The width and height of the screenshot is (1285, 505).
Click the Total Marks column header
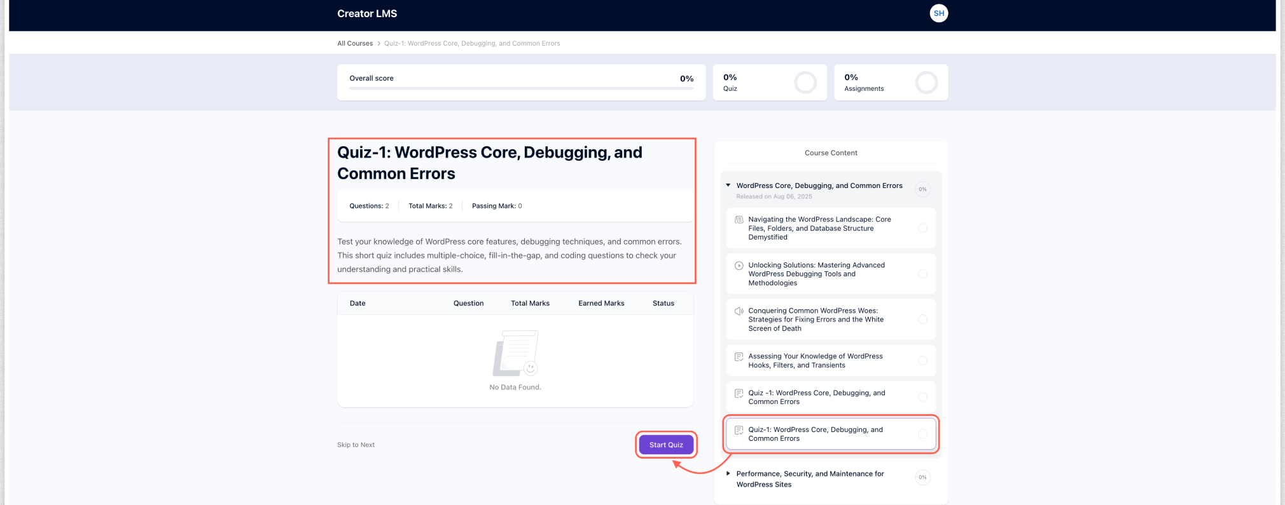[530, 304]
